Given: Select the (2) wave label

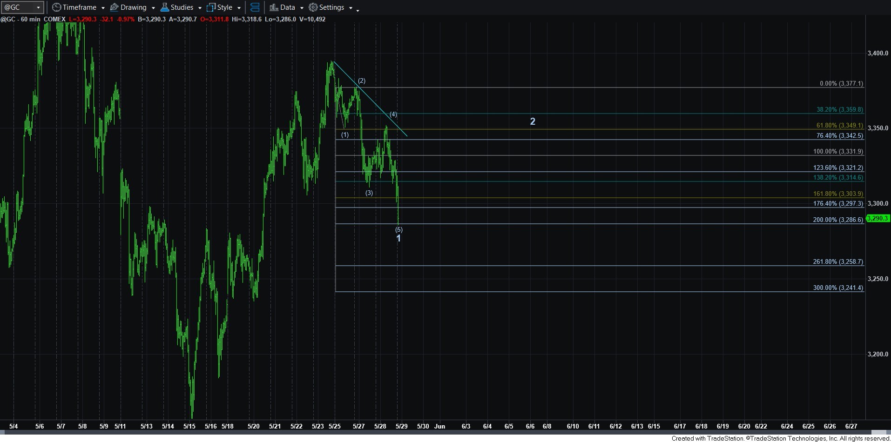Looking at the screenshot, I should pos(362,81).
